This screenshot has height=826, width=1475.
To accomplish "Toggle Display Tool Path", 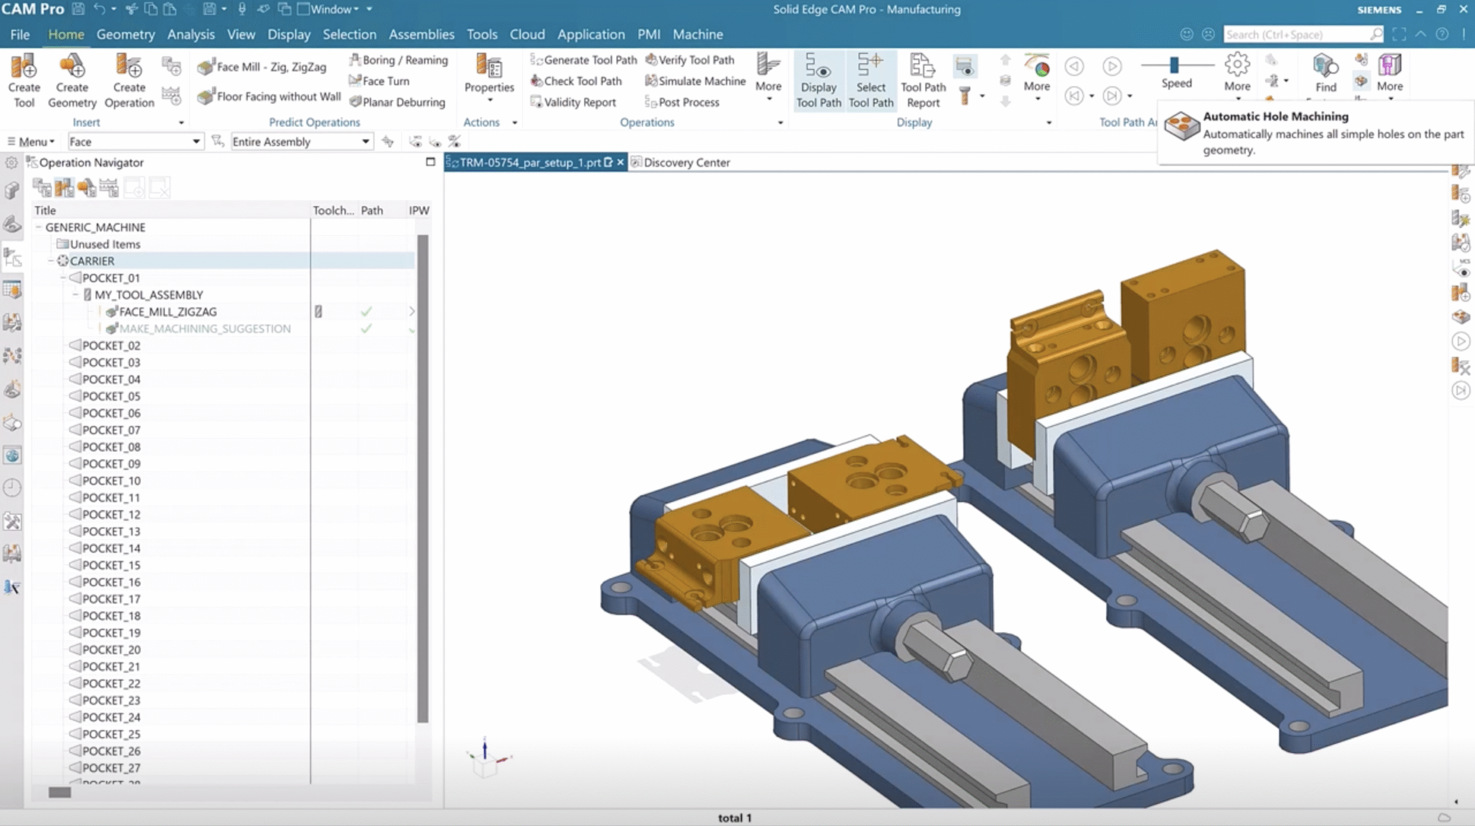I will [x=819, y=79].
